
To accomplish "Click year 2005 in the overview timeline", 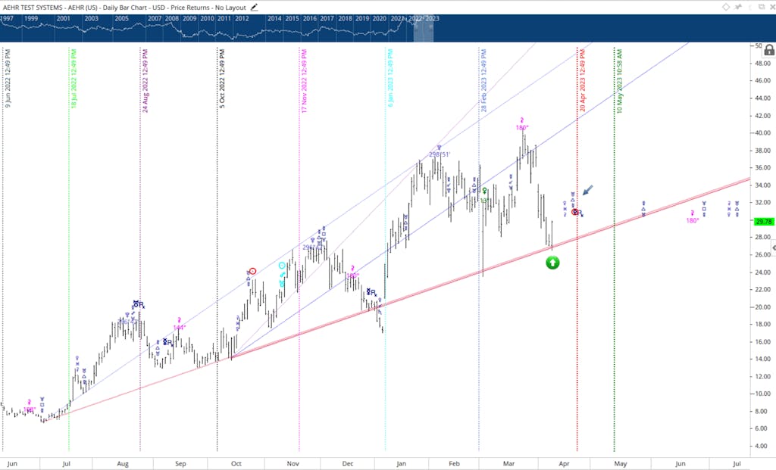I will coord(121,18).
